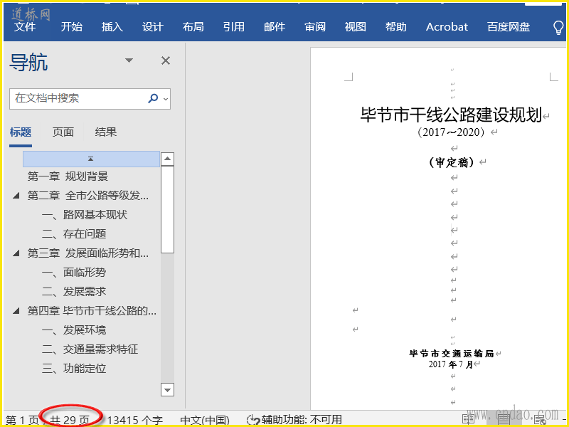Click the headings list scrollbar thumb
Image resolution: width=569 pixels, height=427 pixels.
pyautogui.click(x=167, y=209)
